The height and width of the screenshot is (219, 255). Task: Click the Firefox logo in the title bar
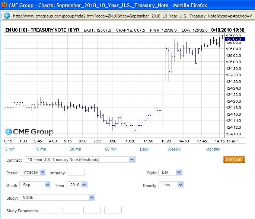coord(4,5)
